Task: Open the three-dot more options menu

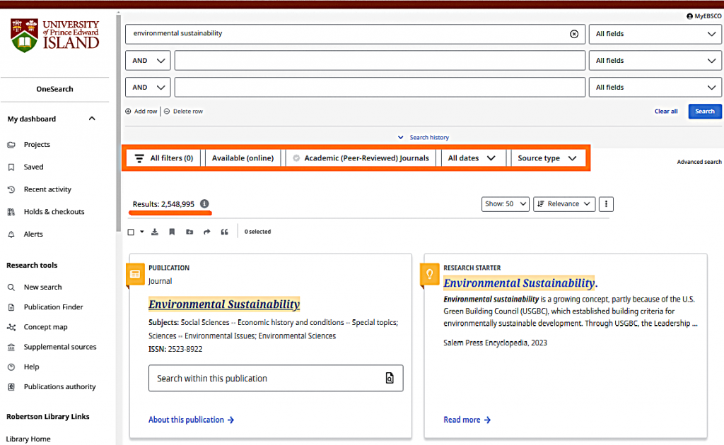Action: pos(606,204)
